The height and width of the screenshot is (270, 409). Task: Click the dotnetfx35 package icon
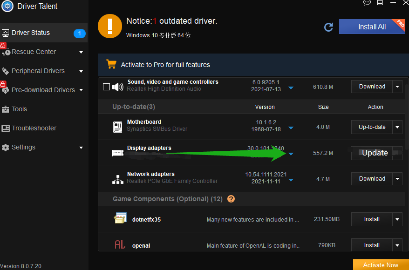tap(120, 218)
